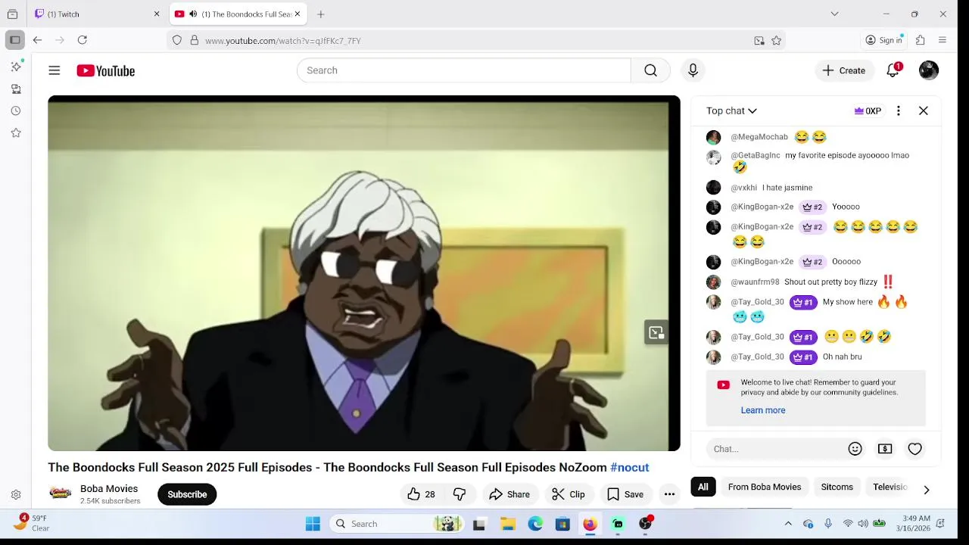List all tabs dropdown arrow
The image size is (969, 545).
[x=834, y=14]
